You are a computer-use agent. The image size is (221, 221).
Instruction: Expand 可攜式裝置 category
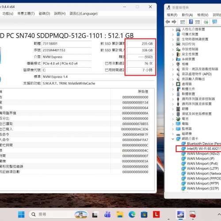click(173, 34)
